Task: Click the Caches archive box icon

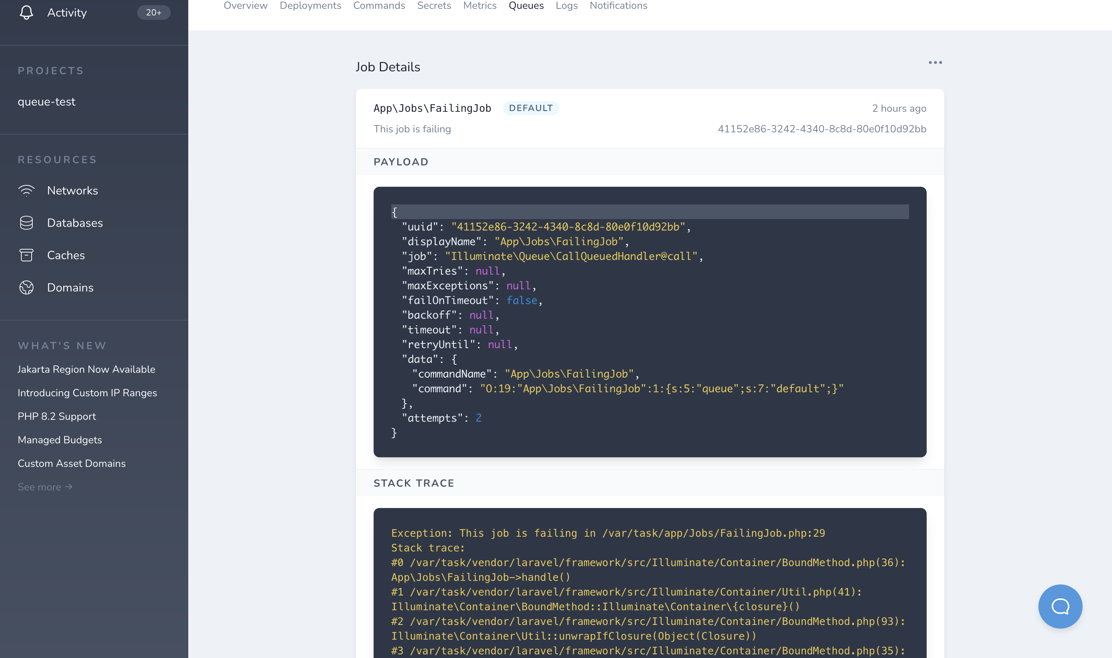Action: [x=26, y=255]
